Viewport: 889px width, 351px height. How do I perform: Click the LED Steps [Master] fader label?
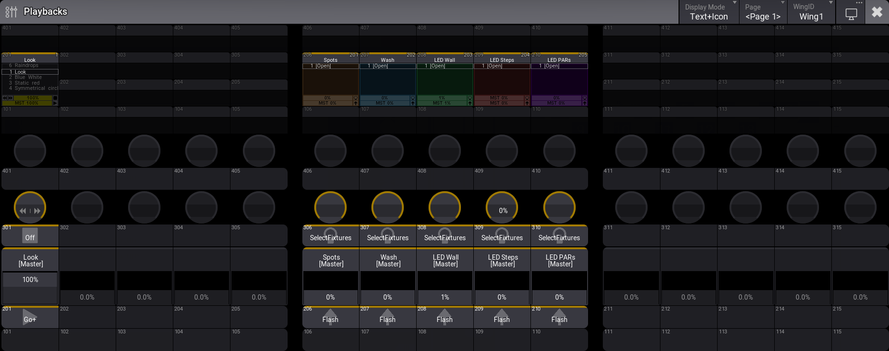tap(503, 261)
